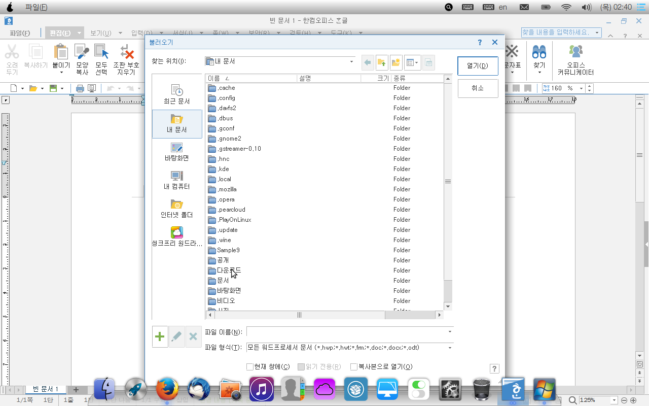Click the help question button at dialog bottom
This screenshot has width=649, height=406.
point(495,369)
